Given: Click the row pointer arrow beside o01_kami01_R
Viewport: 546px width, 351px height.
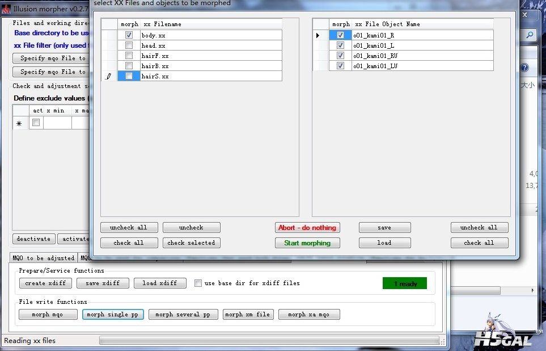Looking at the screenshot, I should pyautogui.click(x=318, y=35).
